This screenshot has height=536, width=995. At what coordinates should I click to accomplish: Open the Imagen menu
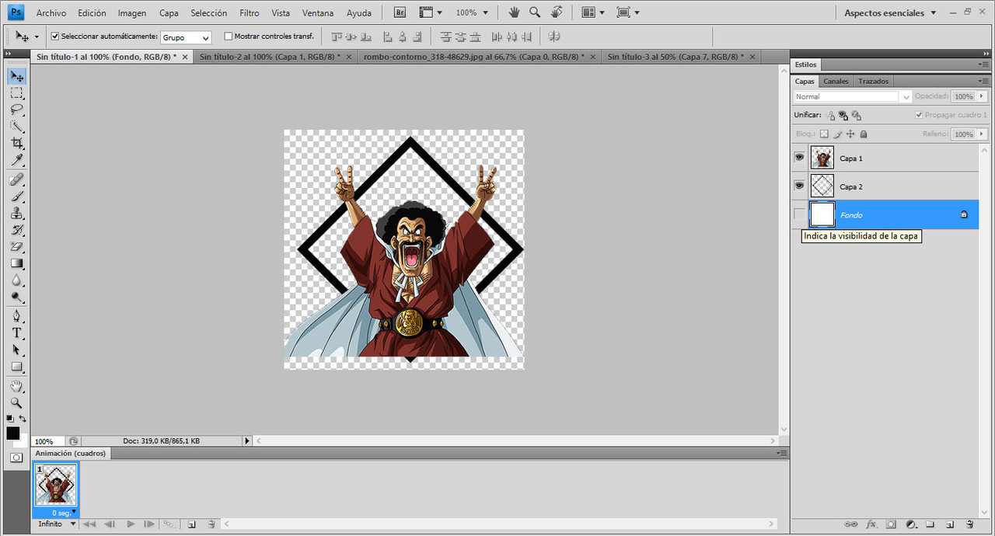132,13
